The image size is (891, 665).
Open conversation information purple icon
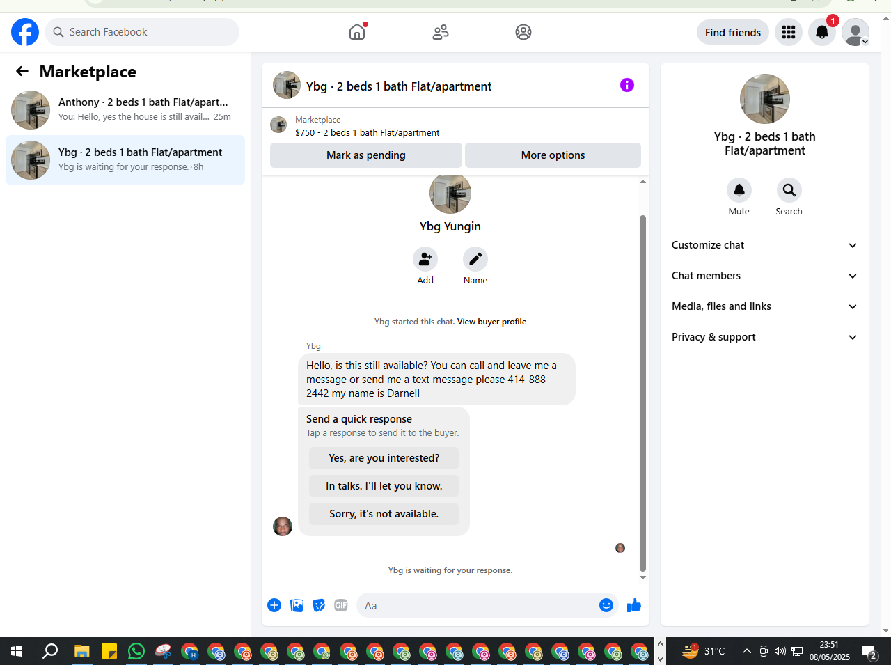tap(627, 85)
